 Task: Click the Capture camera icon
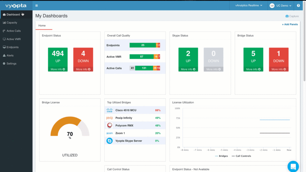tap(287, 16)
